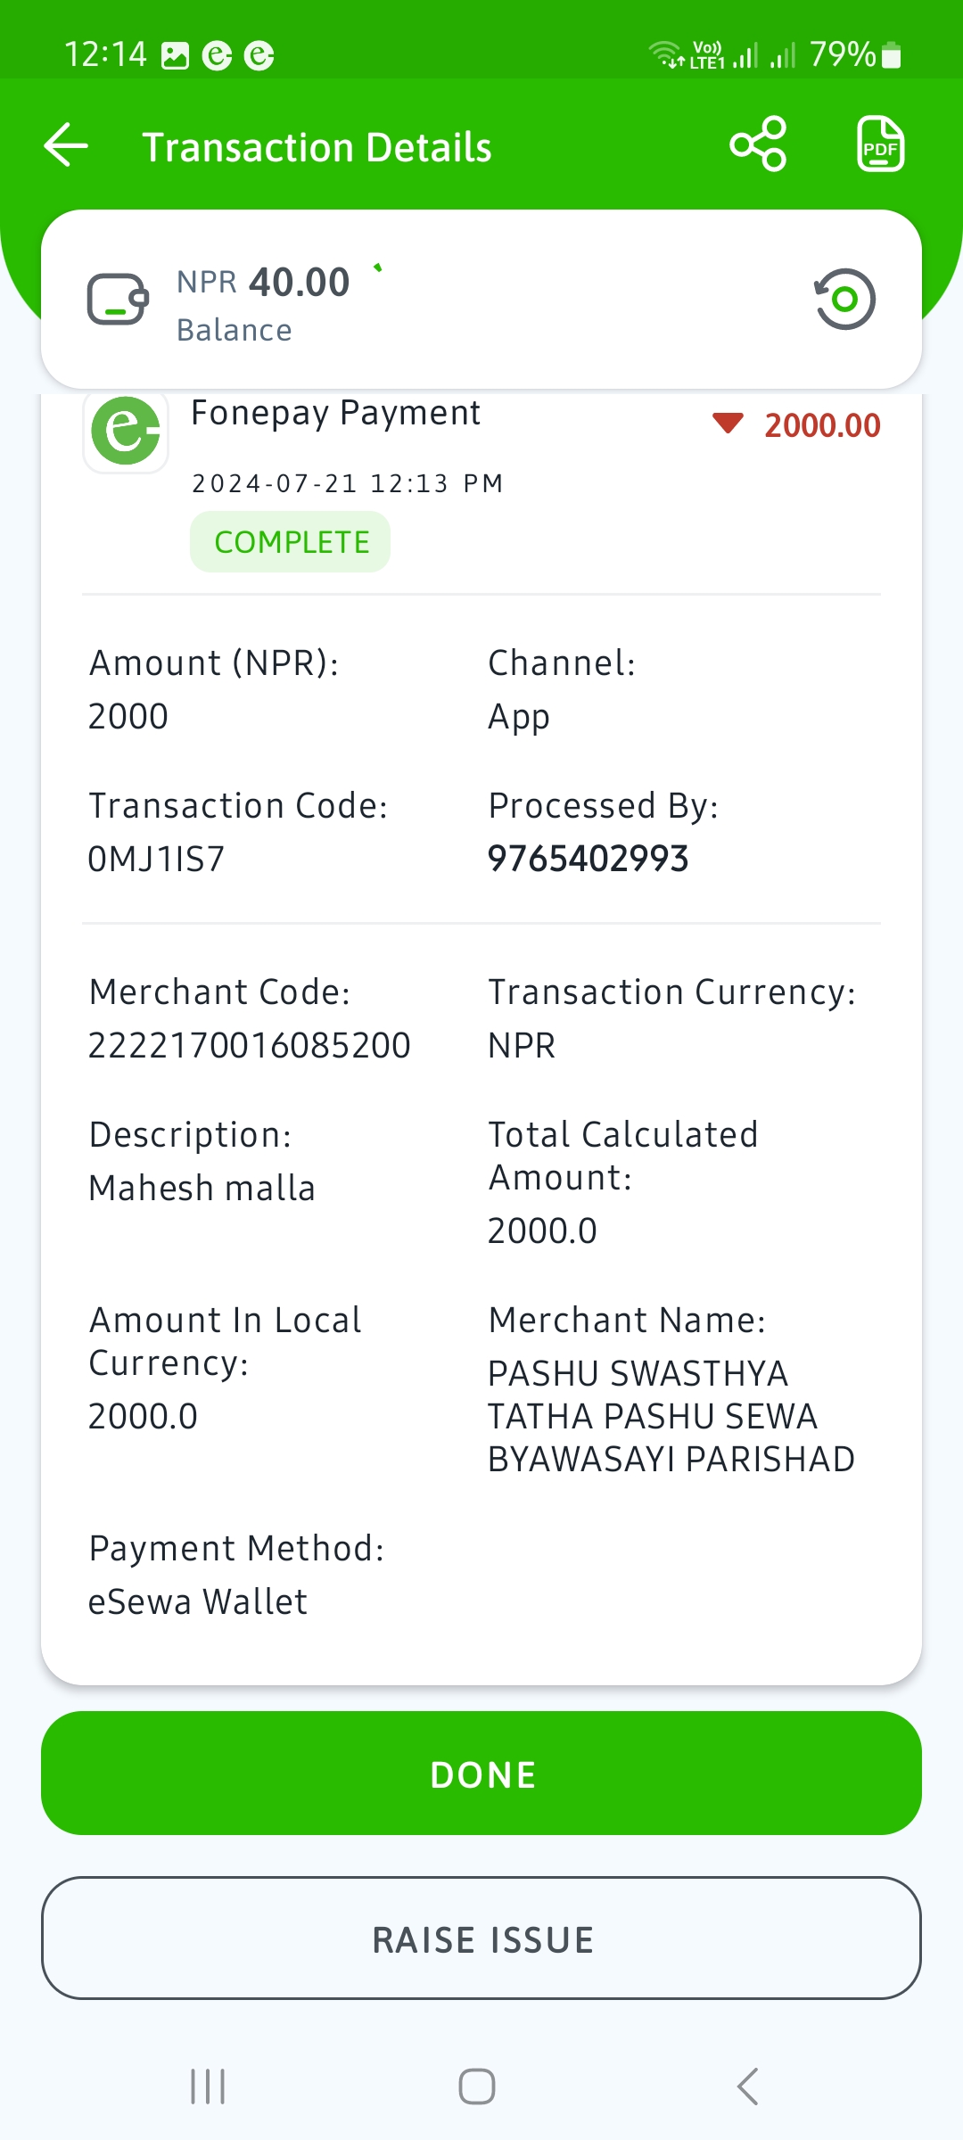Screen dimensions: 963x2140
Task: Tap the COMPLETE status badge
Action: click(x=291, y=542)
